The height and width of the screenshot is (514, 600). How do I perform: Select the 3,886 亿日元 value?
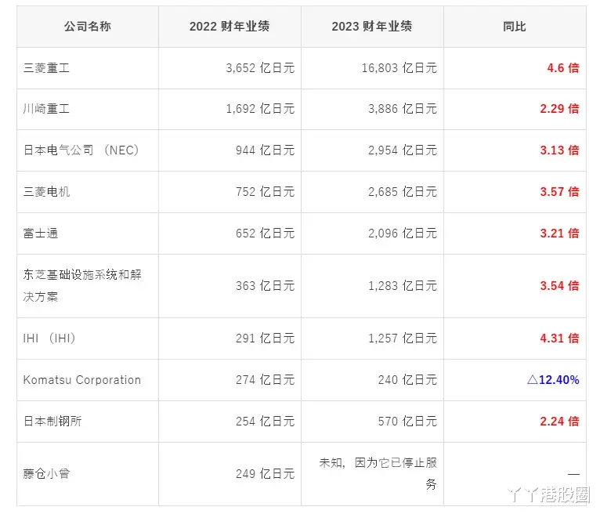pos(403,109)
